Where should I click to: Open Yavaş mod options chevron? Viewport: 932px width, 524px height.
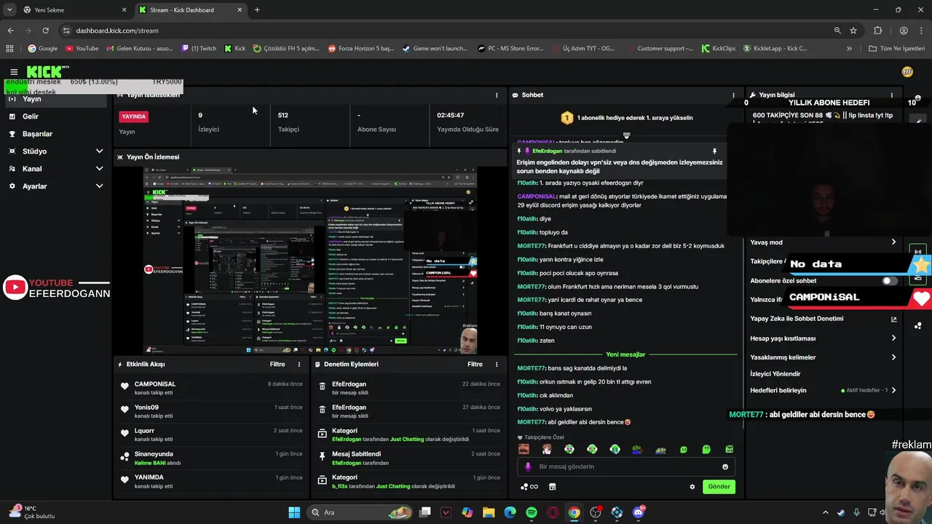[x=893, y=242]
